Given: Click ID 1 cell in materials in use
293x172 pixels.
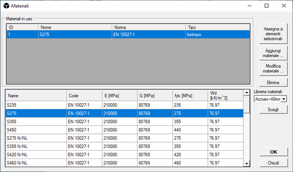Looking at the screenshot, I should point(22,34).
